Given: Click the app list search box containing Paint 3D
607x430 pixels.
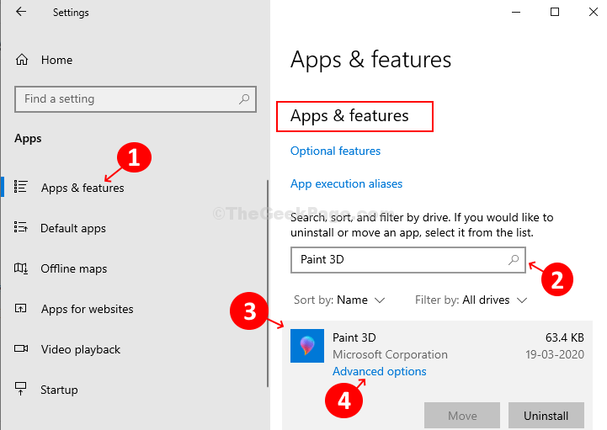Looking at the screenshot, I should tap(408, 260).
